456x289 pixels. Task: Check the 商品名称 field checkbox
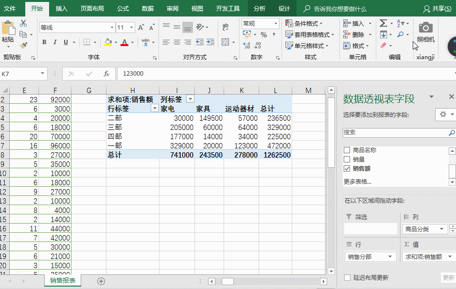pyautogui.click(x=347, y=150)
